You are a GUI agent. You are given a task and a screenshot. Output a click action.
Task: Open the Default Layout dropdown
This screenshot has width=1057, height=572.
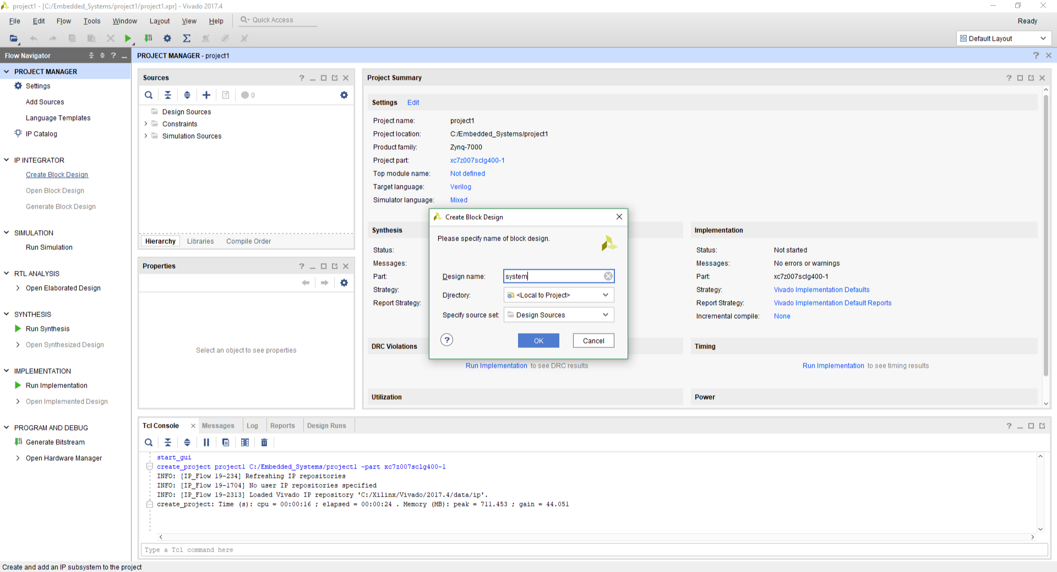(x=1004, y=39)
